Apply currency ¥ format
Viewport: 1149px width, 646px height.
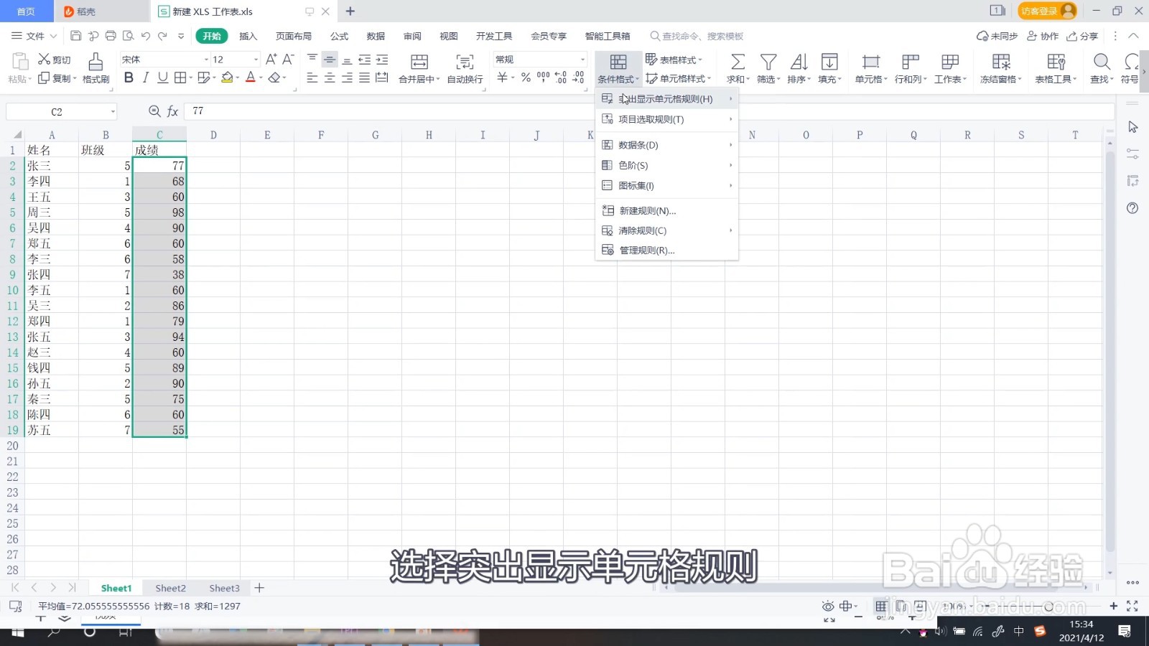pyautogui.click(x=503, y=78)
